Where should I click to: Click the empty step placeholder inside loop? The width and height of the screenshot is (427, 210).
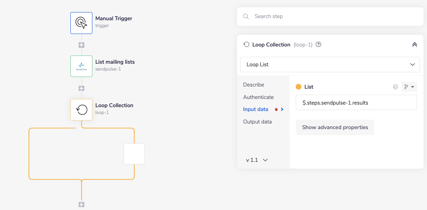[134, 154]
